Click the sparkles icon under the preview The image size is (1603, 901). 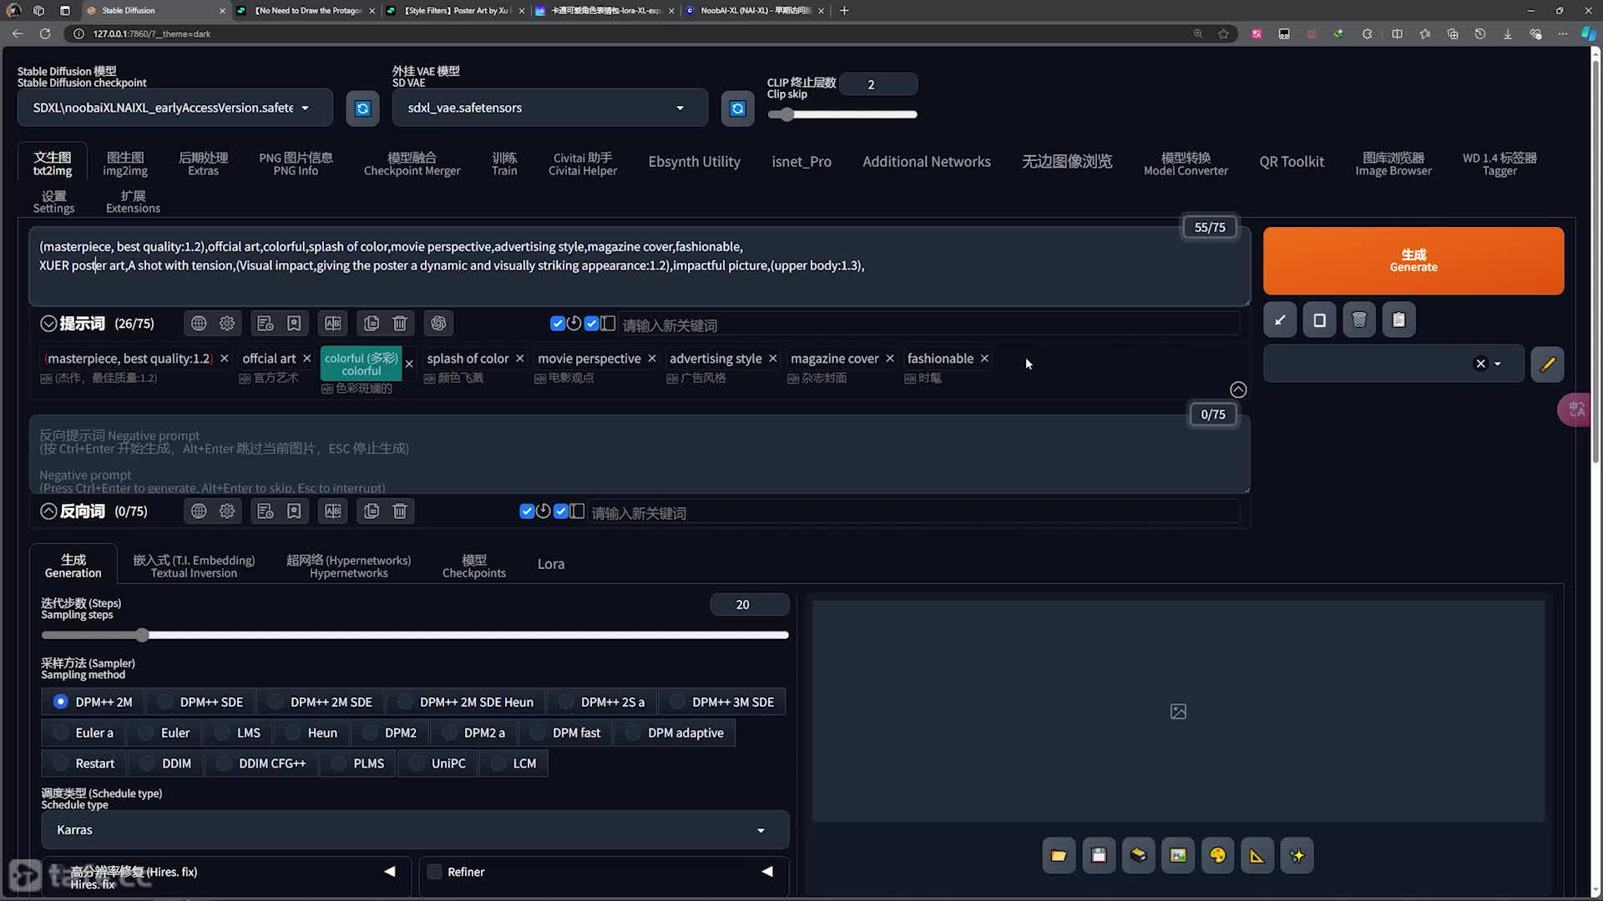[1297, 855]
